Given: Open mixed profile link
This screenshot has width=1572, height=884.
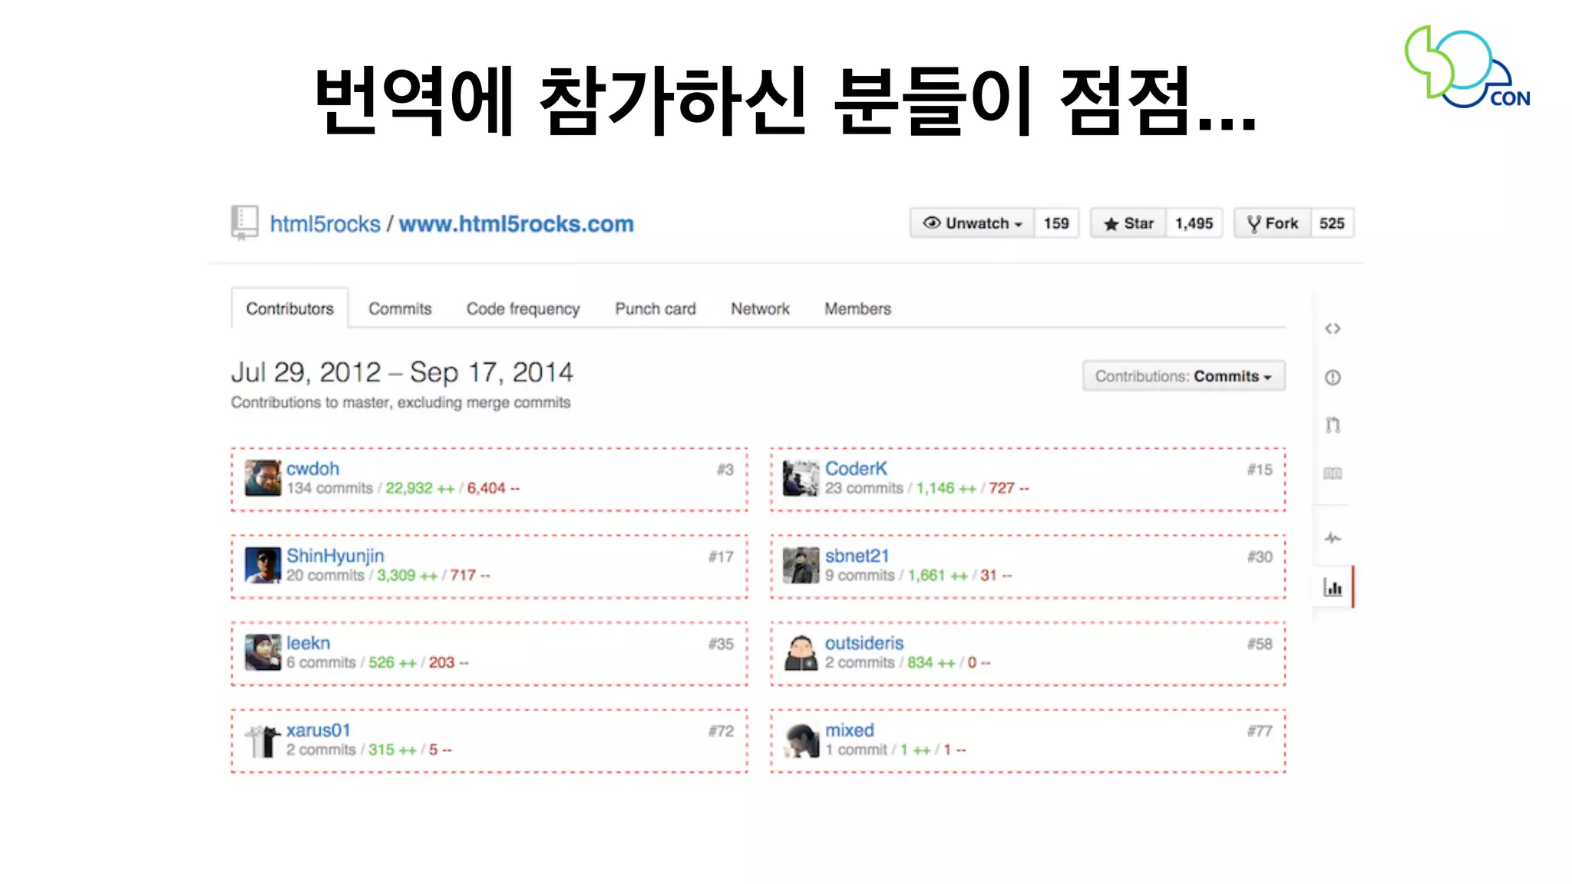Looking at the screenshot, I should (849, 731).
